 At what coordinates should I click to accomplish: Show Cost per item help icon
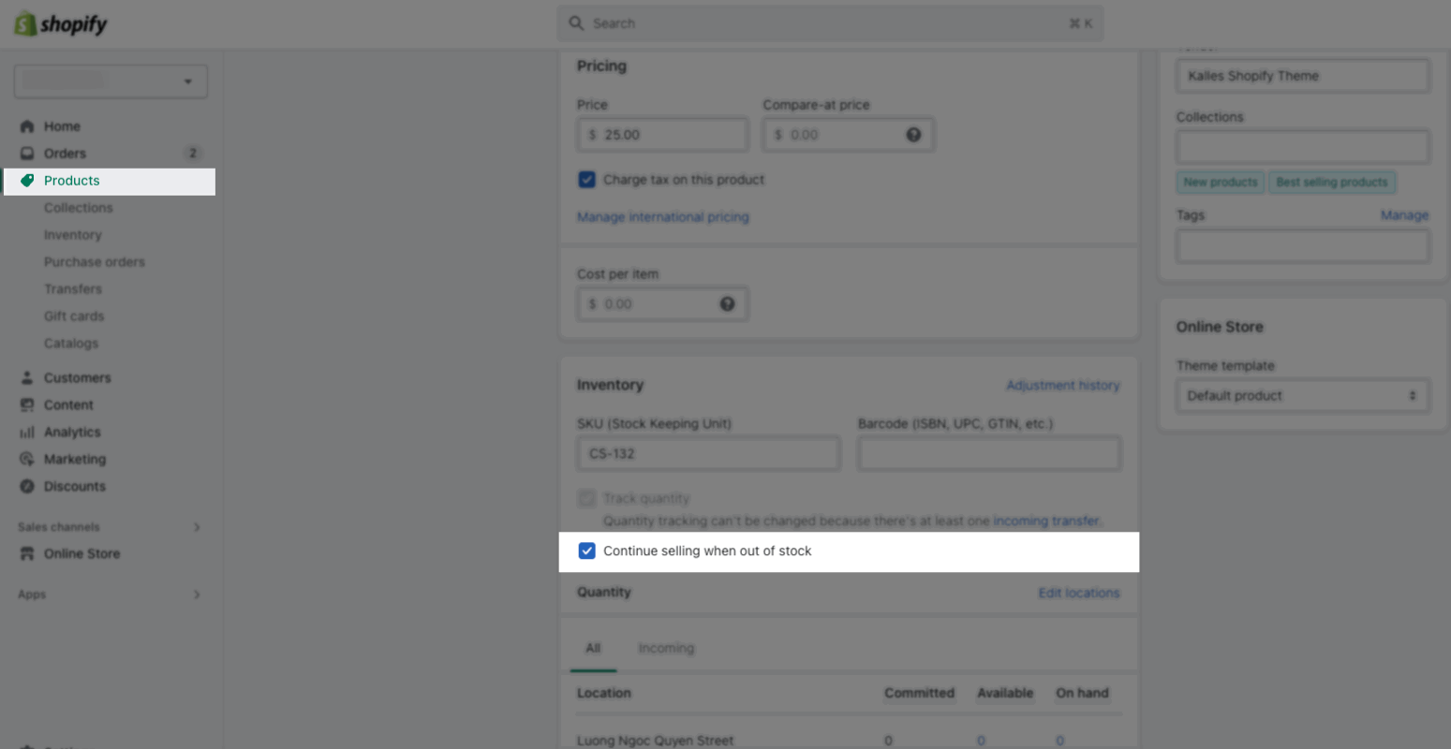tap(727, 304)
